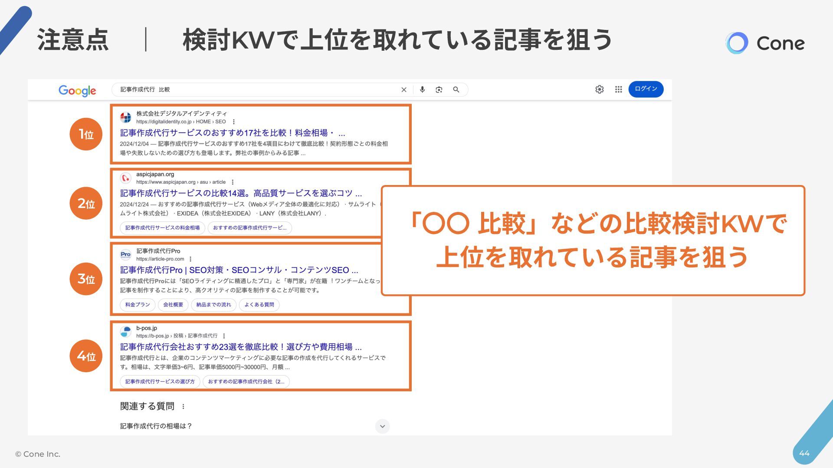Select the 会社概要 sitelink chip
833x468 pixels.
pos(173,305)
